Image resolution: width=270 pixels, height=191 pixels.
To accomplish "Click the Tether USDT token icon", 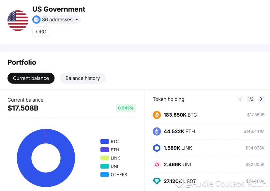I will pos(157,181).
